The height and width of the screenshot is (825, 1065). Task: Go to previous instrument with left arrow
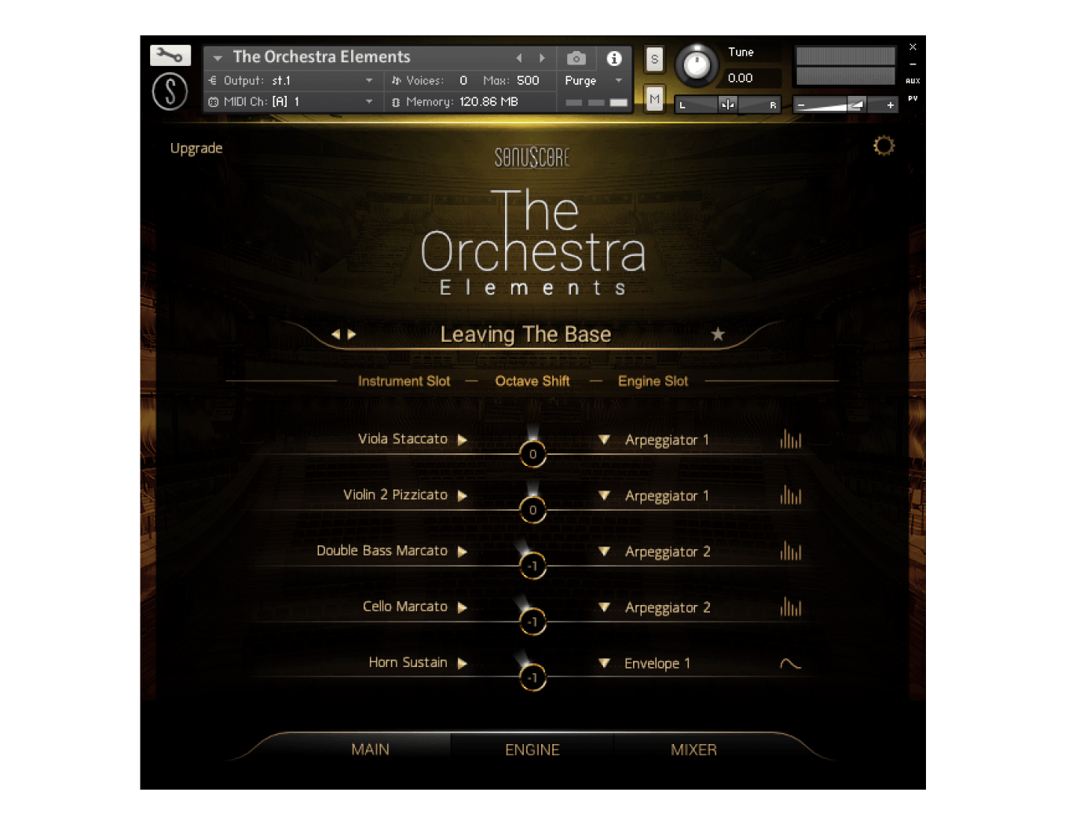click(519, 58)
